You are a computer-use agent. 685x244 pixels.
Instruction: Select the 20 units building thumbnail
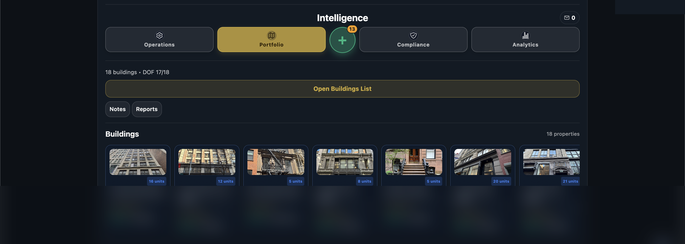pos(483,162)
